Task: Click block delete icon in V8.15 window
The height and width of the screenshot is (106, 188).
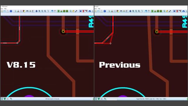Action: [67, 11]
